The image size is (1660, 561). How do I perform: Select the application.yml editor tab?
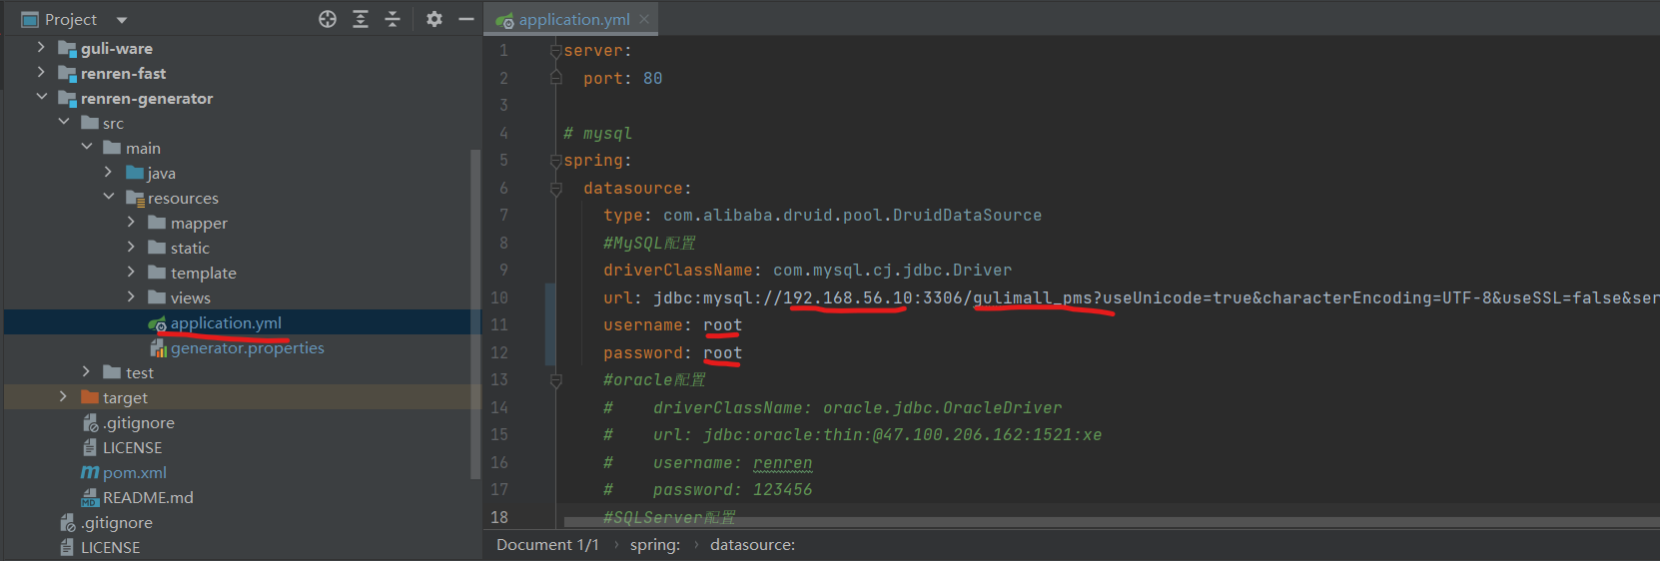(573, 19)
